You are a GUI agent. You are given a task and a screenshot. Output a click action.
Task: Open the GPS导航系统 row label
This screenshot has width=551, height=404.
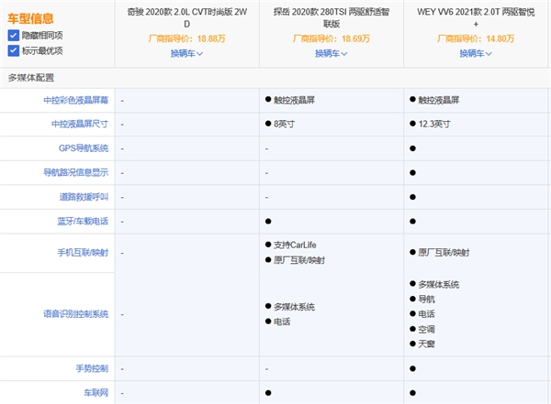84,147
